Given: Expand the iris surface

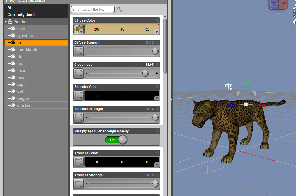Looking at the screenshot, I should point(8,57).
